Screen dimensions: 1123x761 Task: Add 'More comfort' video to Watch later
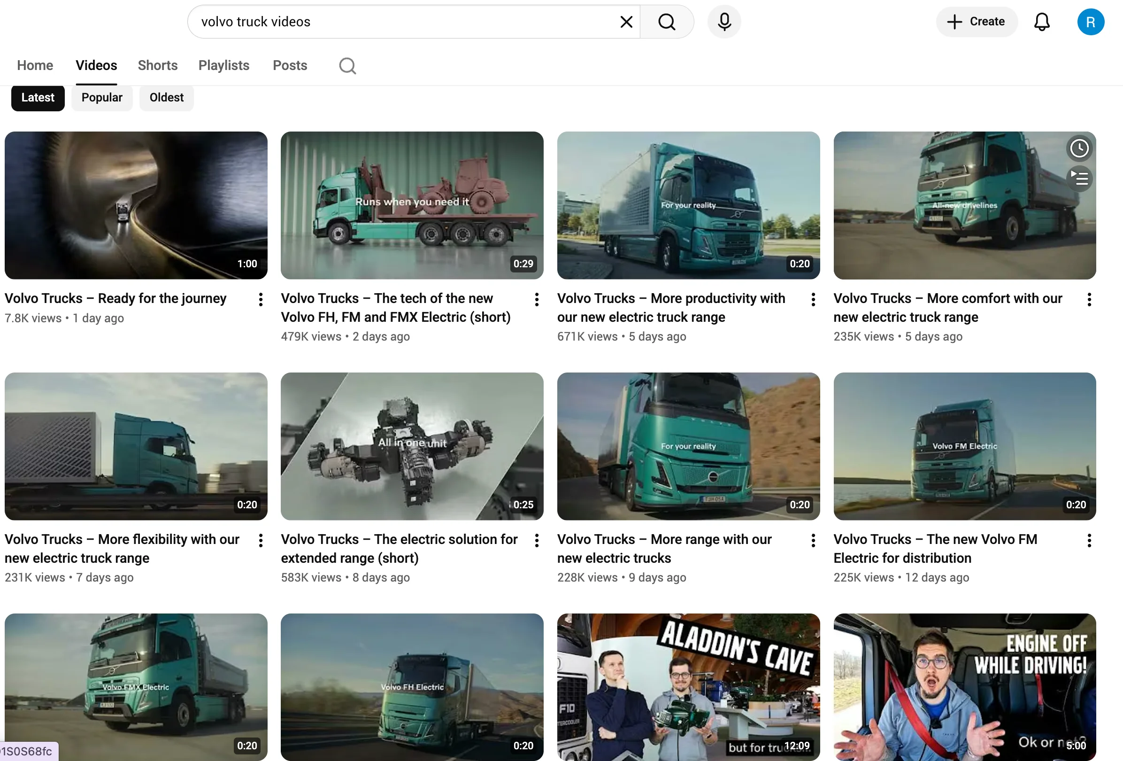(x=1079, y=148)
